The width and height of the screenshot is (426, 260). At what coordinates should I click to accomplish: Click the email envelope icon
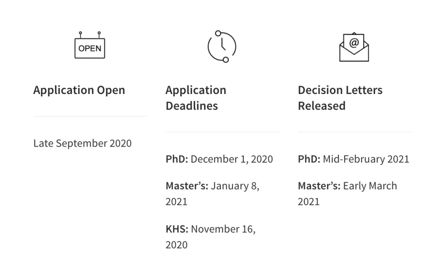click(x=354, y=47)
